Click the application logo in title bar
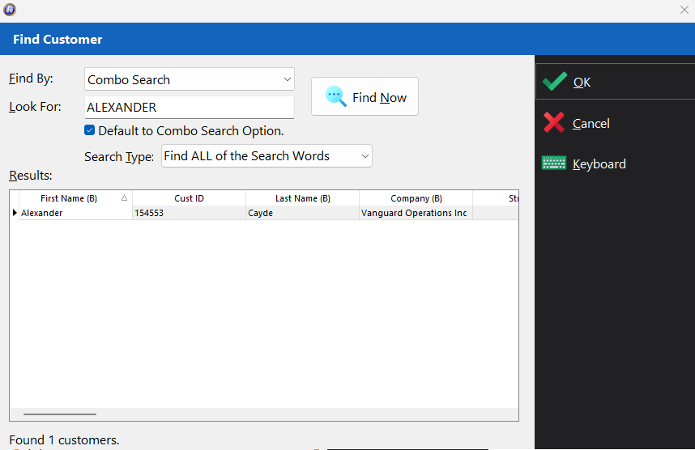The image size is (695, 450). coord(10,9)
